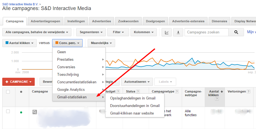256x129 pixels.
Task: Open the Automatiseren dropdown
Action: tap(137, 82)
